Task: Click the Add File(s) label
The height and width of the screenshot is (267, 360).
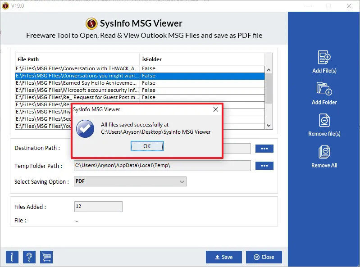Action: pos(324,71)
